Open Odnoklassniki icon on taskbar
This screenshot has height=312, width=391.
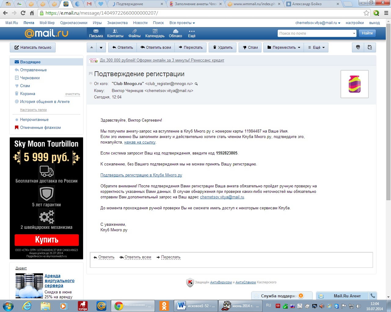(164, 306)
